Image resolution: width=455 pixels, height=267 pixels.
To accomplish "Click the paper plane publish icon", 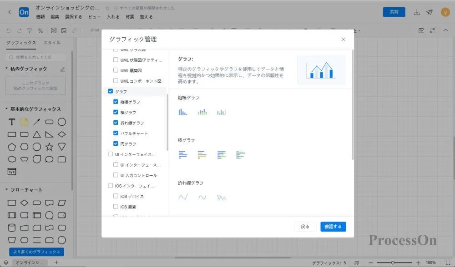I will (430, 12).
